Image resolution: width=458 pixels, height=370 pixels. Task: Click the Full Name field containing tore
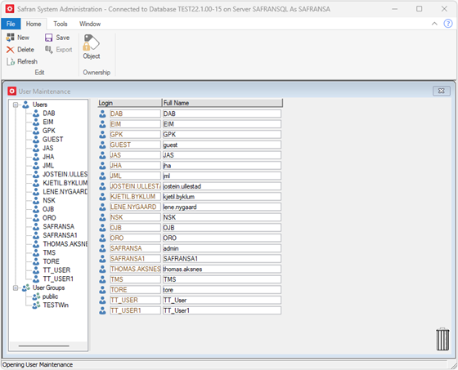(x=222, y=290)
